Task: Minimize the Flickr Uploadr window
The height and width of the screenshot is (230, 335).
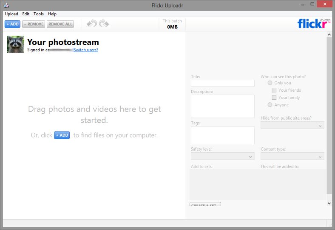Action: click(x=303, y=5)
